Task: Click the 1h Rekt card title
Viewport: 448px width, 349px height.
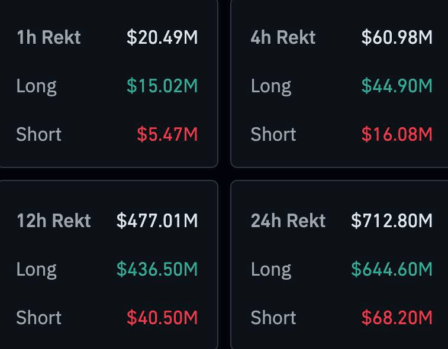Action: (49, 38)
